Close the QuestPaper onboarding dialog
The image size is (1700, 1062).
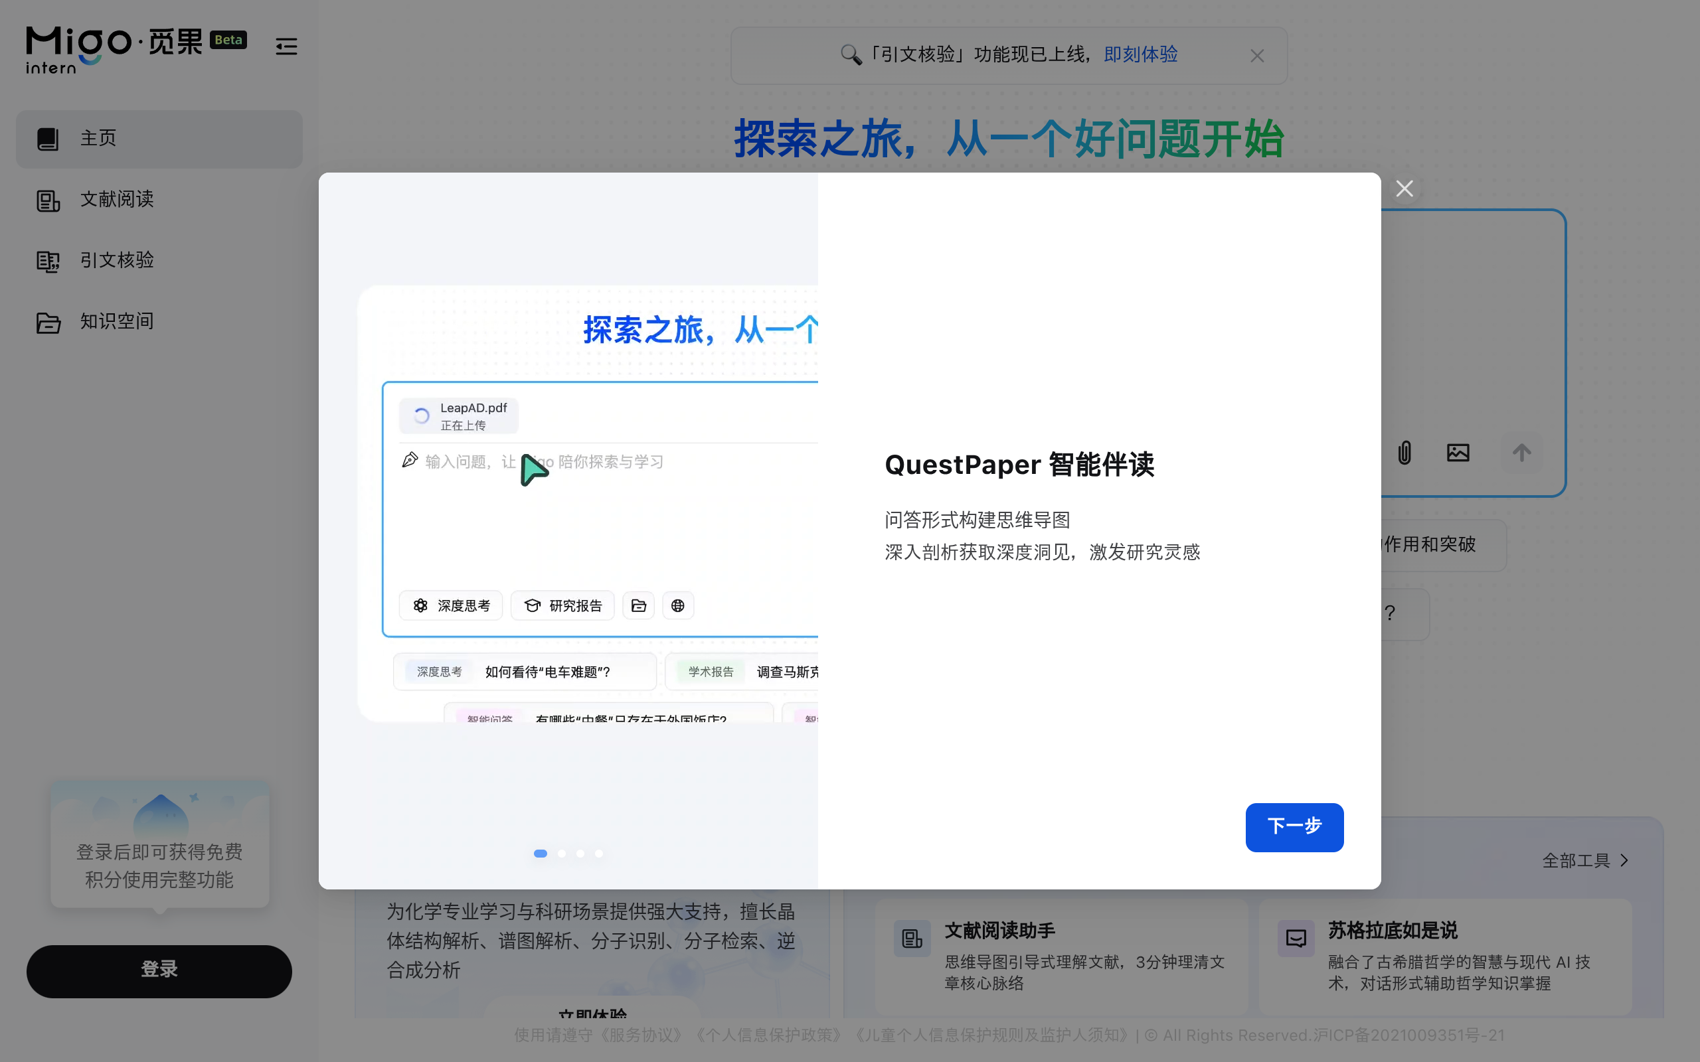click(1404, 189)
